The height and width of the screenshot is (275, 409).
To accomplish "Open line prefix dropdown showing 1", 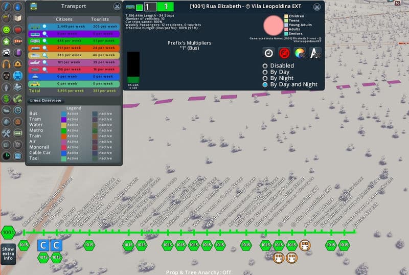I will point(149,7).
